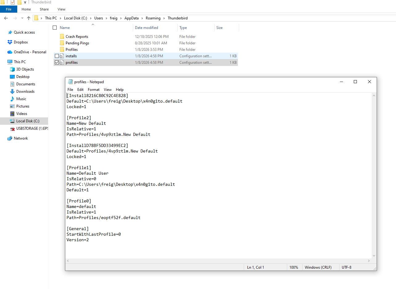Click the Forward arrow in File Explorer

[15, 18]
